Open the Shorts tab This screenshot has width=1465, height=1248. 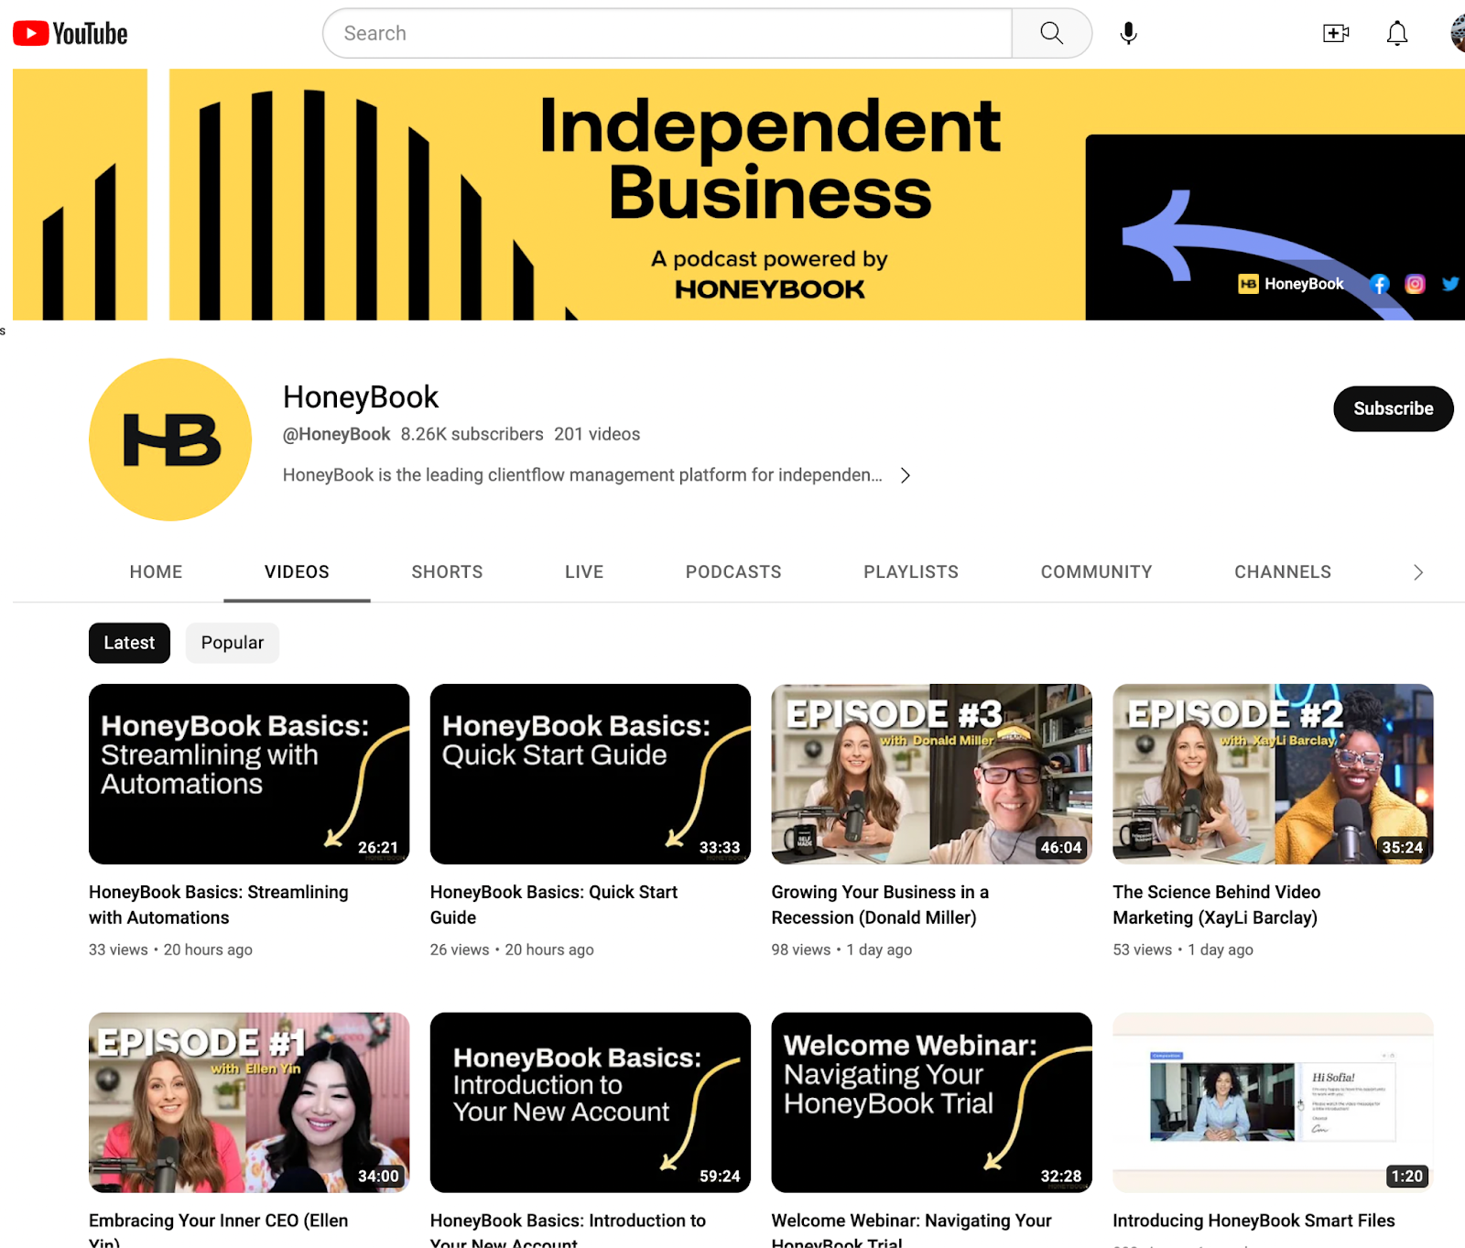447,572
